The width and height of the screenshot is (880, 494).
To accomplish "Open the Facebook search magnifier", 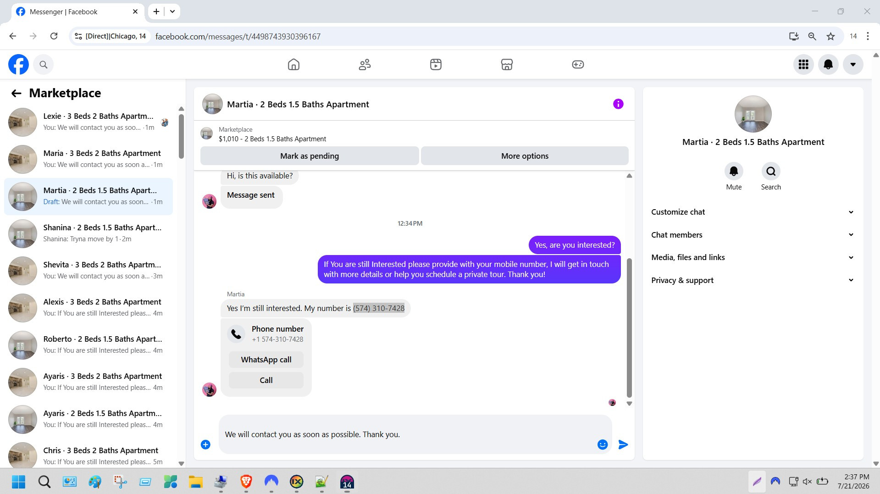I will pyautogui.click(x=44, y=65).
